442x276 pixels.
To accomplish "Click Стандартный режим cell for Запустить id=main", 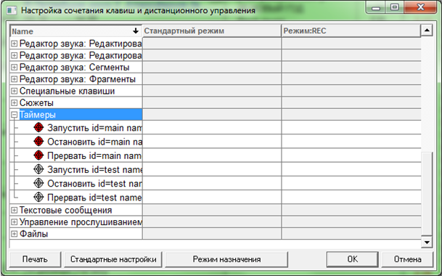I will (212, 128).
